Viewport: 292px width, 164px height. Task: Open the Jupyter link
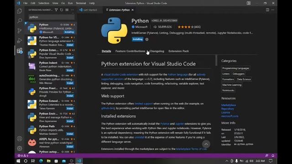point(179,123)
